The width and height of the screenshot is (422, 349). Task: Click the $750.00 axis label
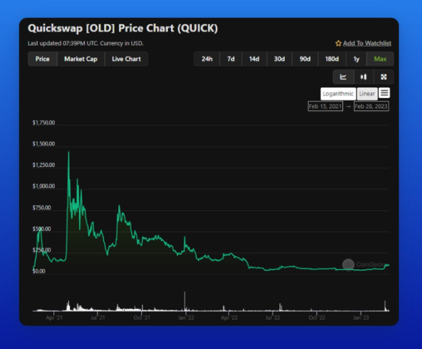pyautogui.click(x=41, y=208)
